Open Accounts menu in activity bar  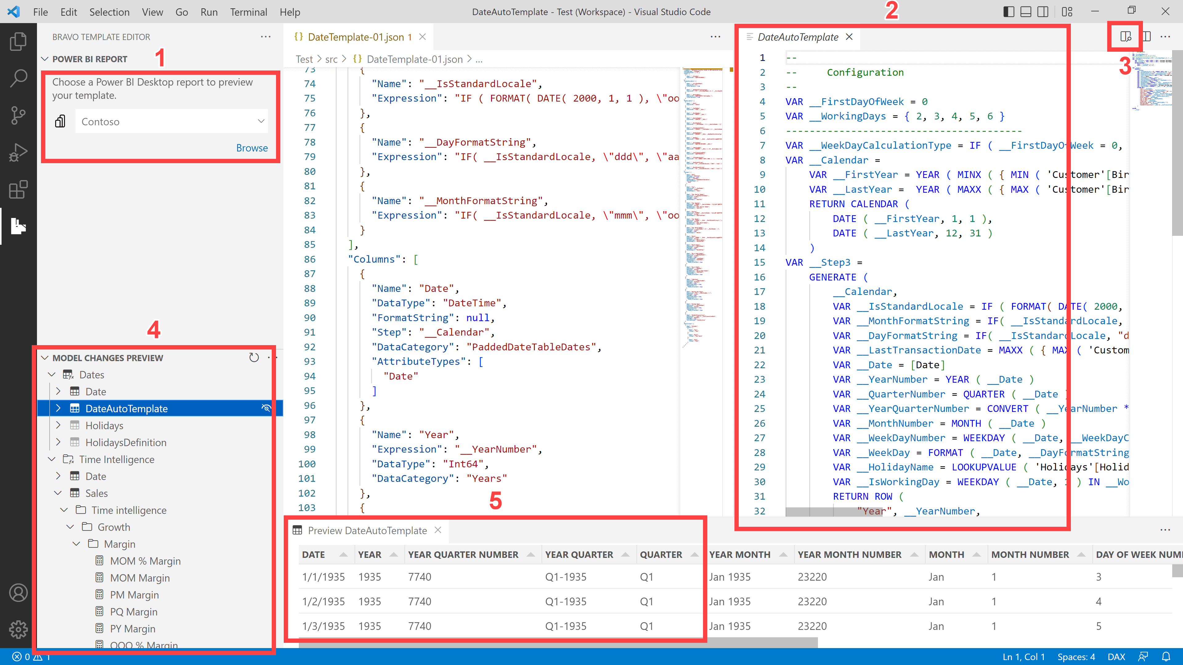pos(18,592)
